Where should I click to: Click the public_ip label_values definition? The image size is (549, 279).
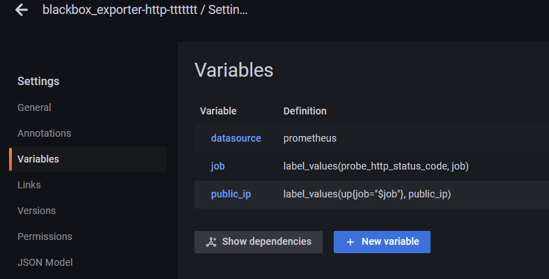(366, 194)
